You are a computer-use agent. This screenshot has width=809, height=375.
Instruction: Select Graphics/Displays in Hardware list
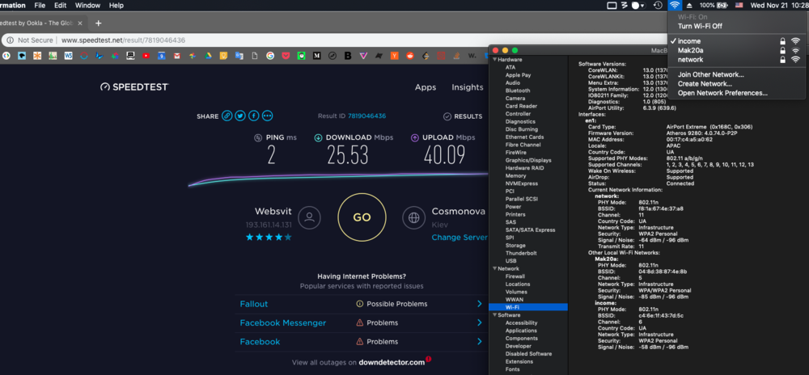coord(528,160)
